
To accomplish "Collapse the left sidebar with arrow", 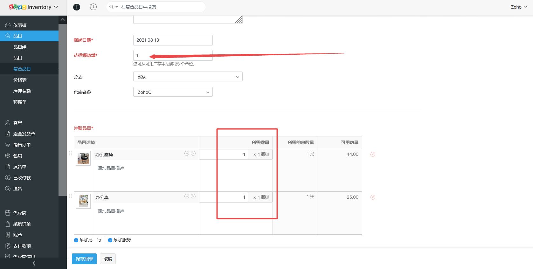I will click(34, 263).
